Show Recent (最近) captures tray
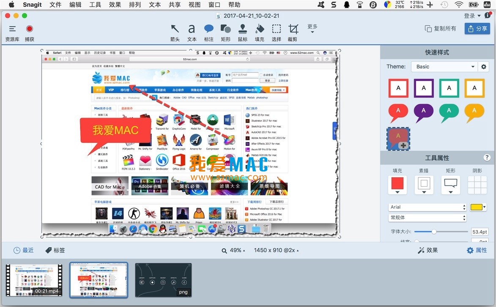This screenshot has width=496, height=307. [23, 250]
